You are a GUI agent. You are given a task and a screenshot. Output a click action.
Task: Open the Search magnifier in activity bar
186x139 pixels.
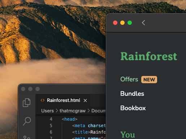(27, 121)
